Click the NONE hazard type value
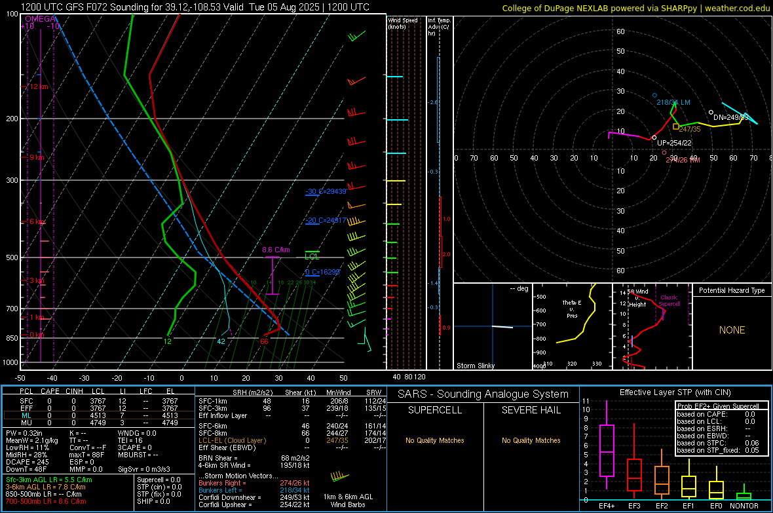Screen dimensions: 773x513 732,330
